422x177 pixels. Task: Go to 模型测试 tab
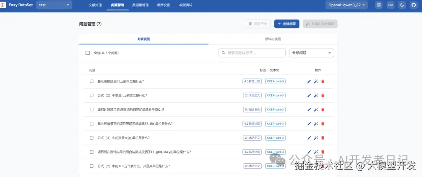(x=186, y=5)
